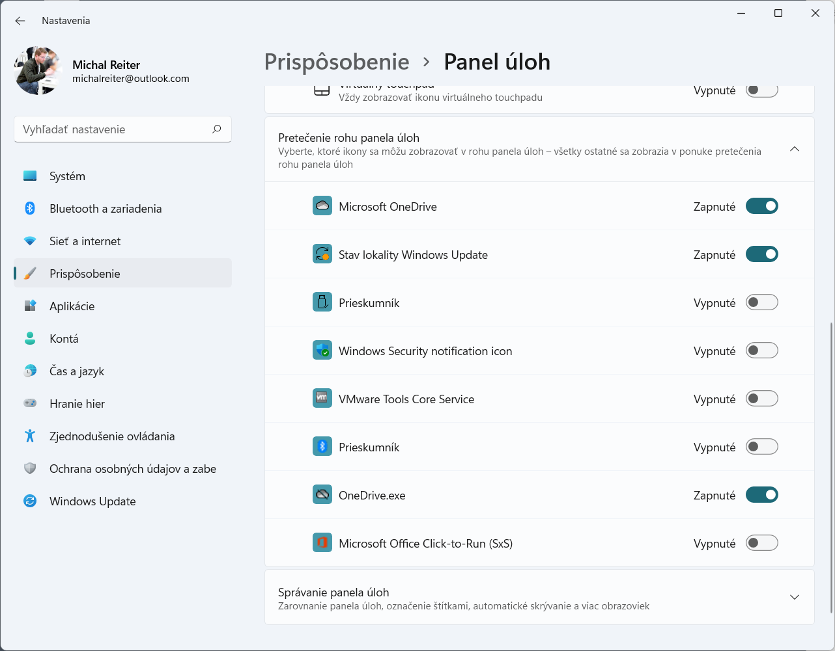Click the VMware Tools Core Service icon

tap(322, 399)
